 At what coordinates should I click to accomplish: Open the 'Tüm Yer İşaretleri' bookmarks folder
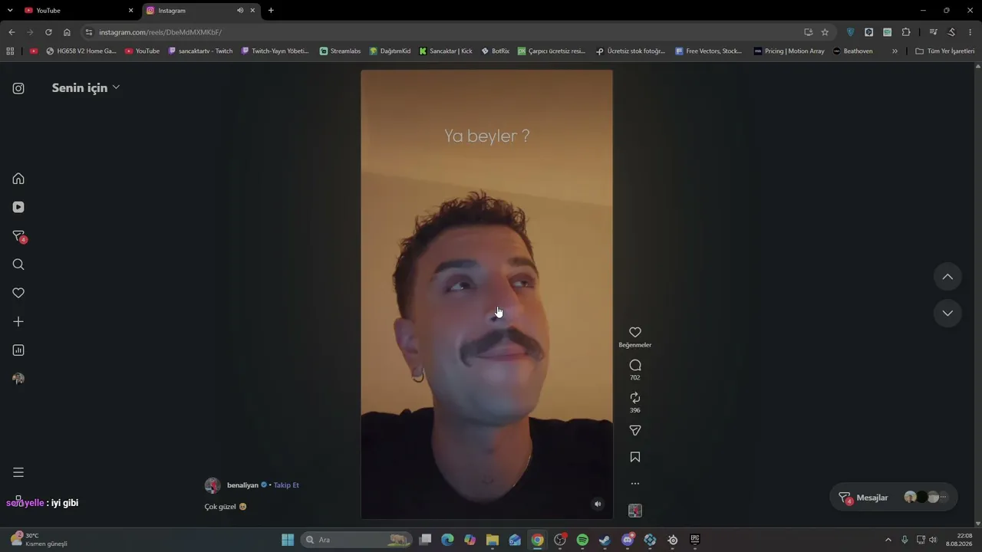point(944,51)
